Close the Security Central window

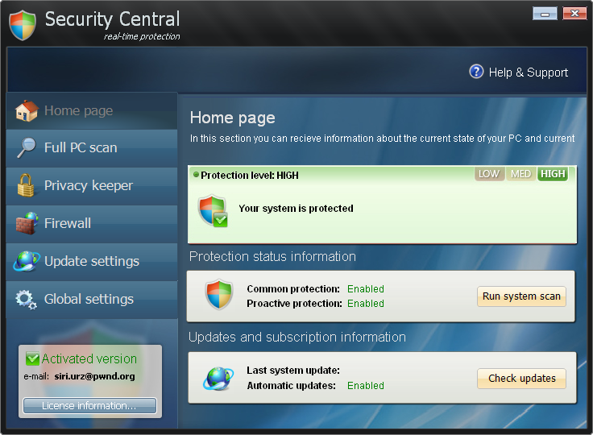coord(574,14)
